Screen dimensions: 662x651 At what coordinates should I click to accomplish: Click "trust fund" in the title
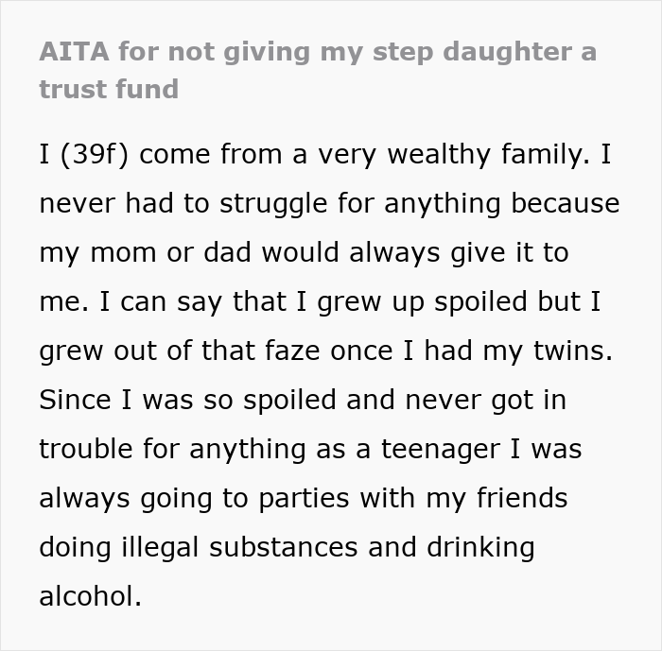(109, 89)
